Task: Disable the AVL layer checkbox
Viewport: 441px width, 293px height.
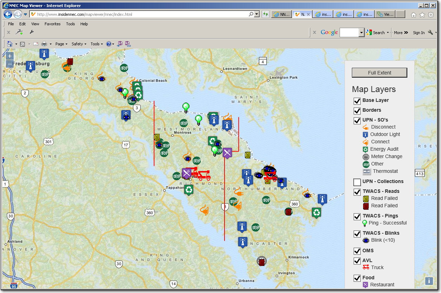Action: click(357, 261)
